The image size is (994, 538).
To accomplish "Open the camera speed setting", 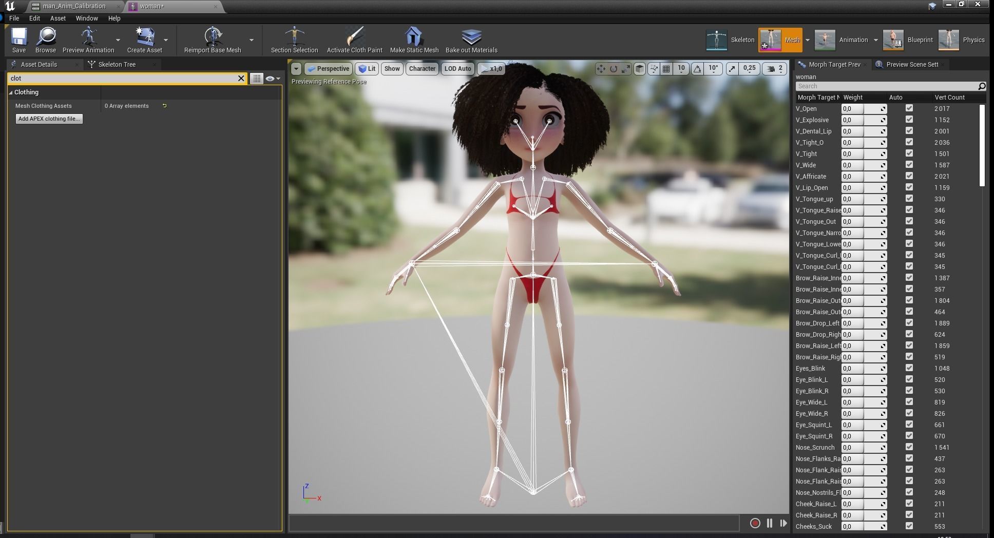I will (775, 69).
